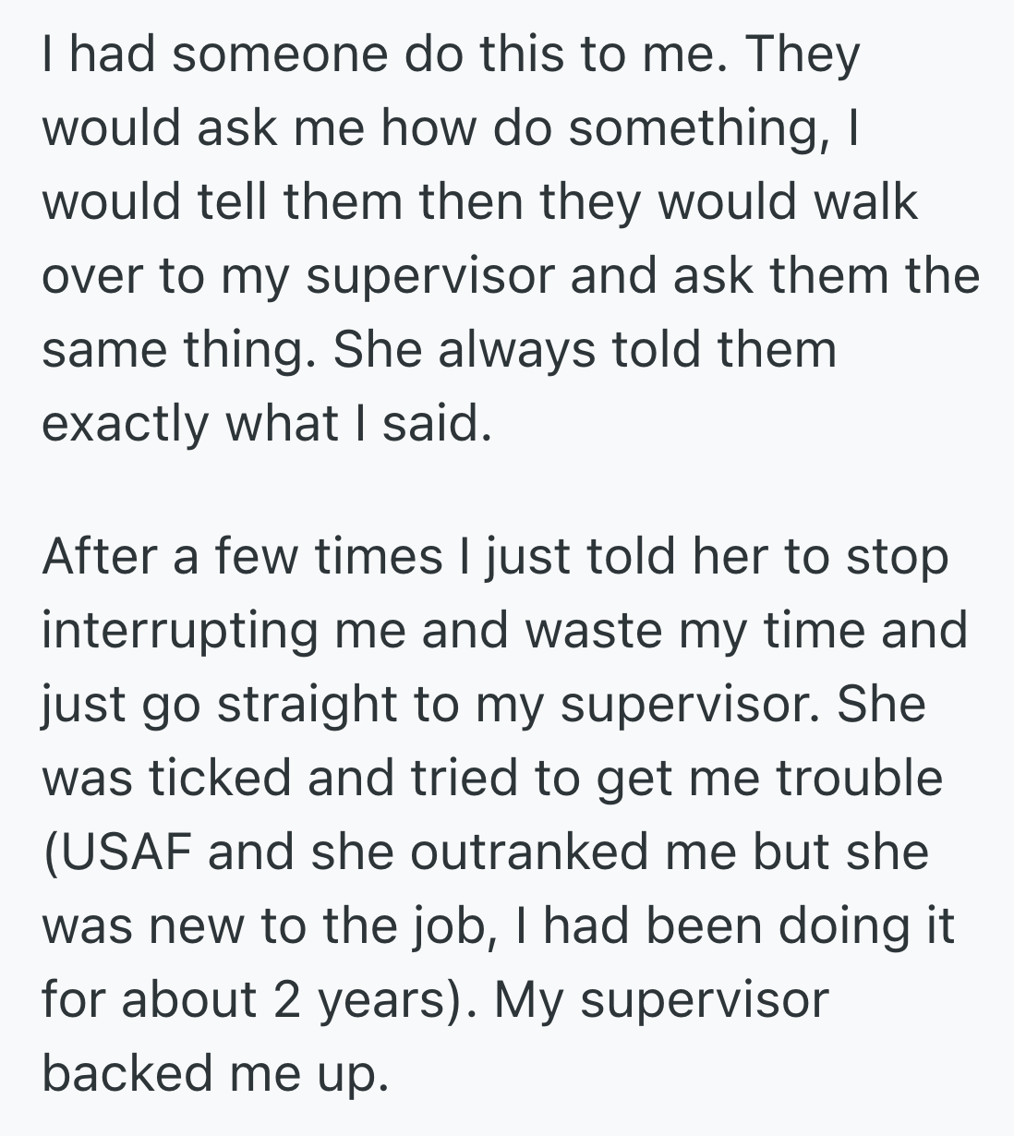Viewport: 1014px width, 1136px height.
Task: Click the word "outranked"
Action: point(529,851)
